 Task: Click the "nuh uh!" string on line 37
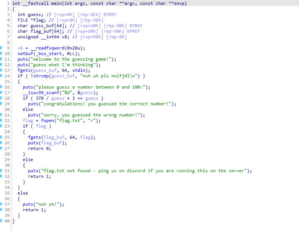(x=47, y=204)
